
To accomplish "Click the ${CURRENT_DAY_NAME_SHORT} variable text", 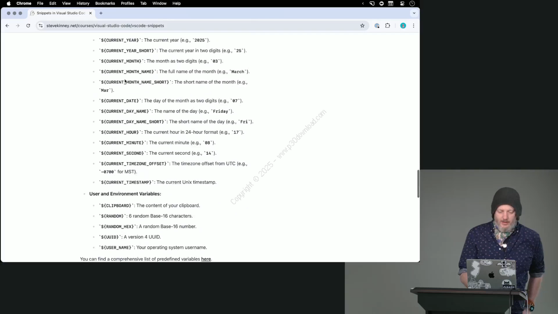I will (x=133, y=122).
